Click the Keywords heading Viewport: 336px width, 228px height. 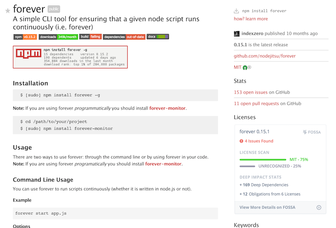246,225
